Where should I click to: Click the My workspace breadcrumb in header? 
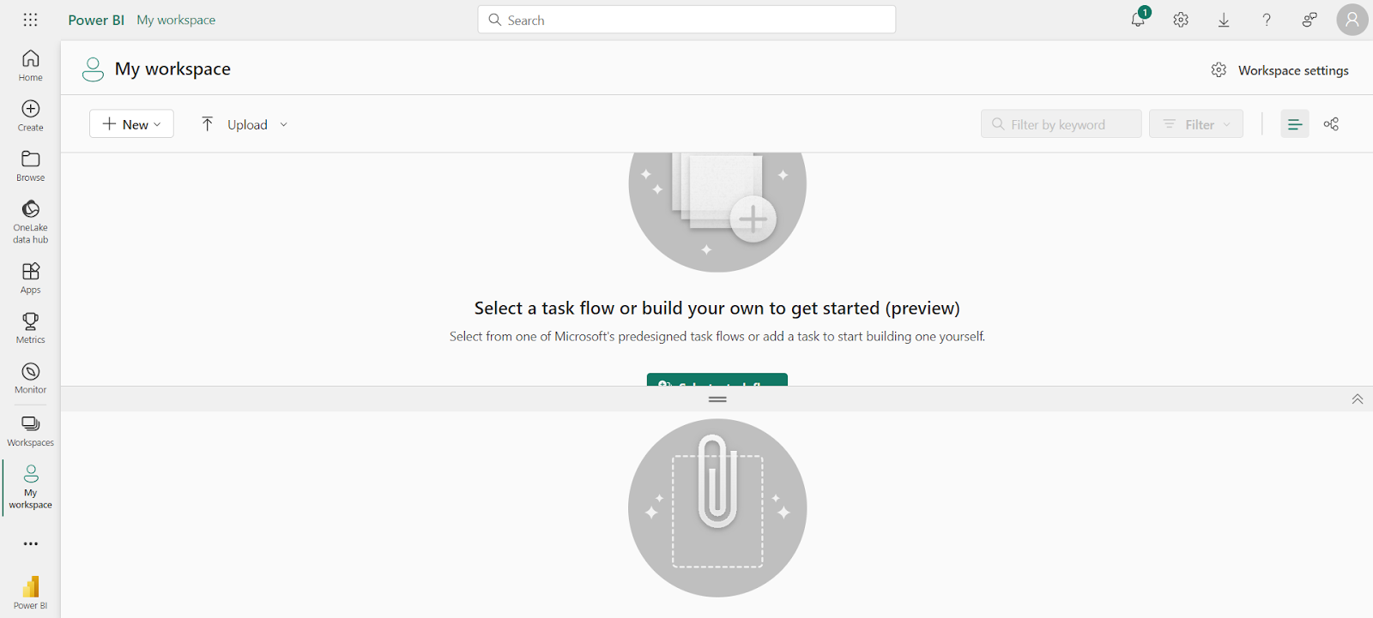click(176, 20)
